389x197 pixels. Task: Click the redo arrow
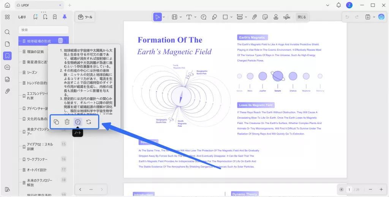tap(357, 17)
